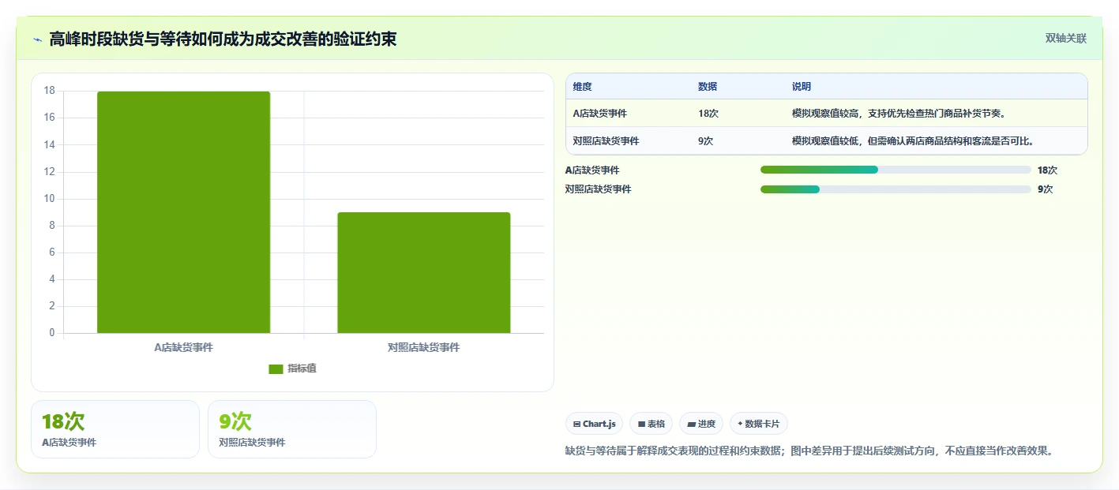Click the A店缺货事件 x-axis label

click(183, 347)
